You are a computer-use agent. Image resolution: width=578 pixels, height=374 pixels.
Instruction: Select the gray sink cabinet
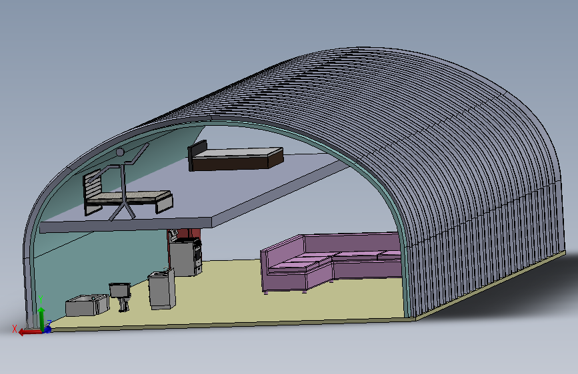tap(162, 289)
